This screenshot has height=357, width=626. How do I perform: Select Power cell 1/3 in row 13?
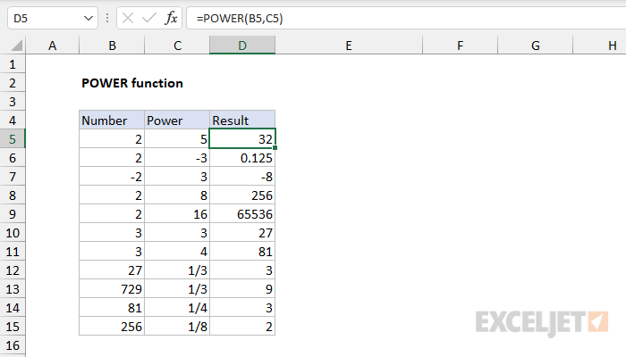click(177, 289)
